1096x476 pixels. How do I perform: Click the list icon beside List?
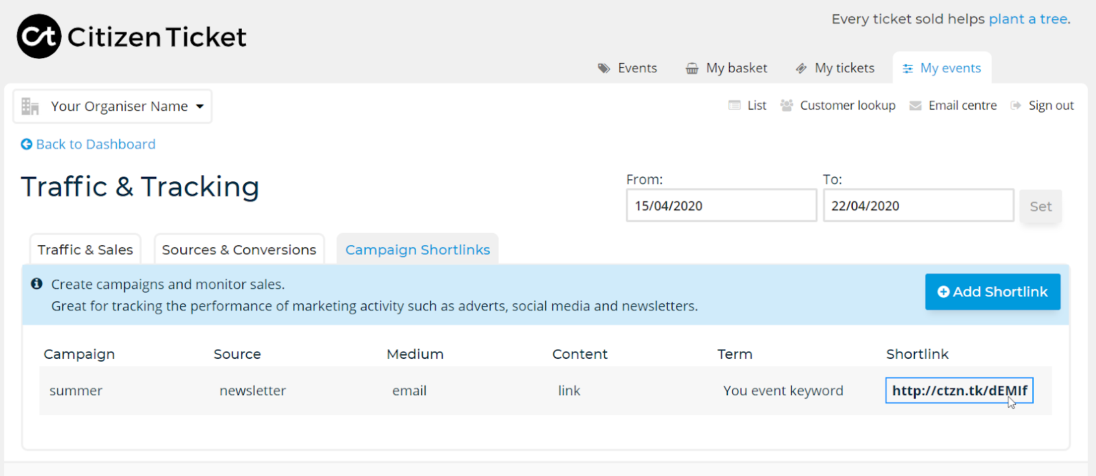click(734, 105)
